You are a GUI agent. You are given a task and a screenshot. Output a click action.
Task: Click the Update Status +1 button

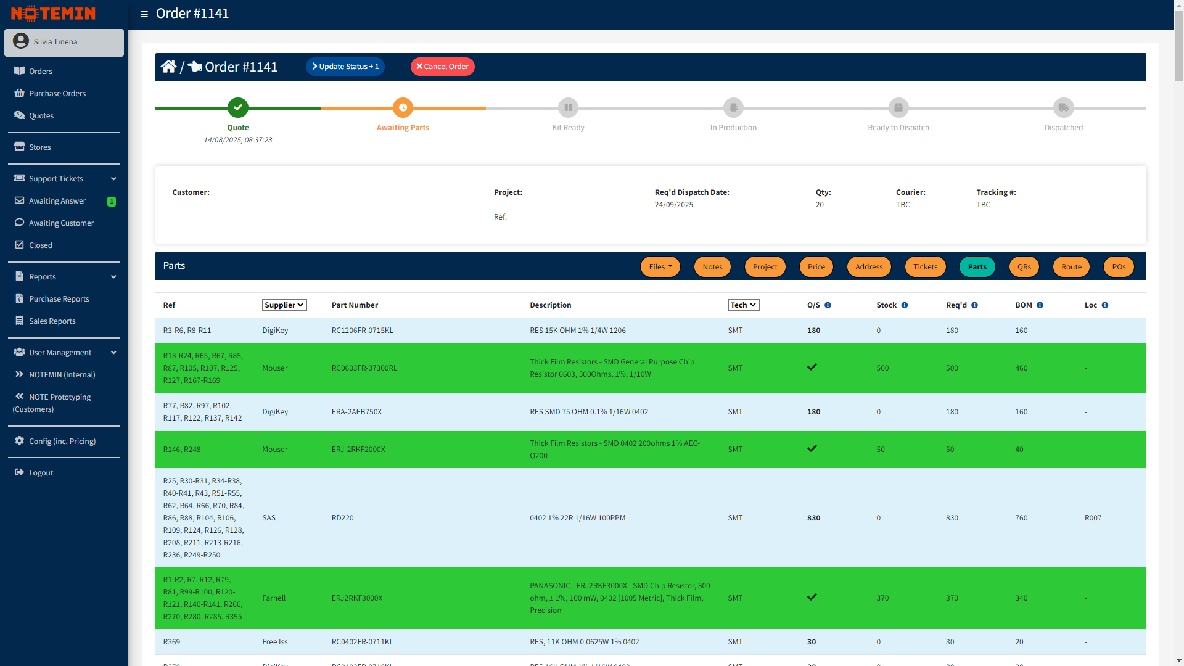pos(345,66)
